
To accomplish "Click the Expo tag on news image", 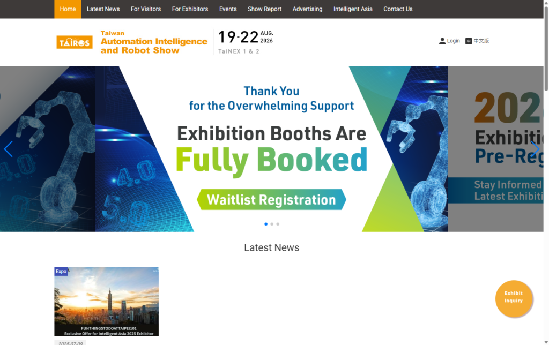I will [x=61, y=272].
